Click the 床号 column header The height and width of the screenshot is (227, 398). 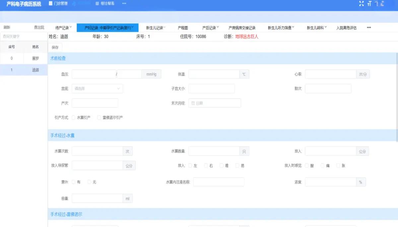click(12, 47)
